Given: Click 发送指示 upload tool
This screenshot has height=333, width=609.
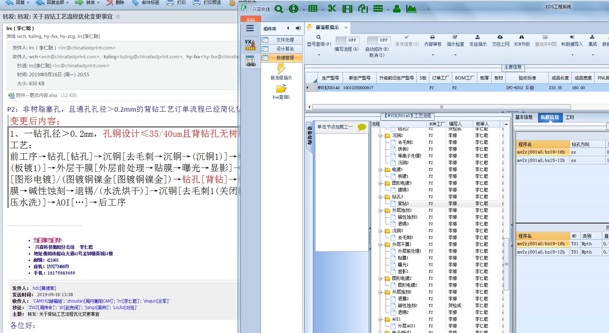Looking at the screenshot, I should tap(478, 41).
